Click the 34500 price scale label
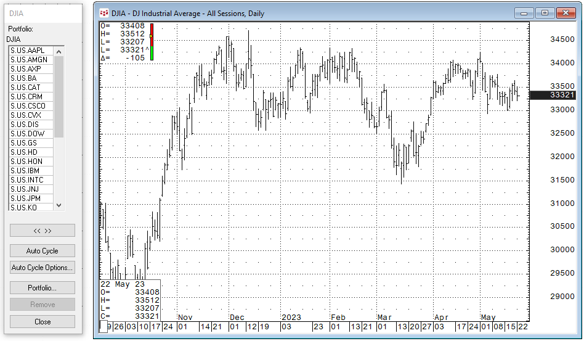 (x=562, y=39)
